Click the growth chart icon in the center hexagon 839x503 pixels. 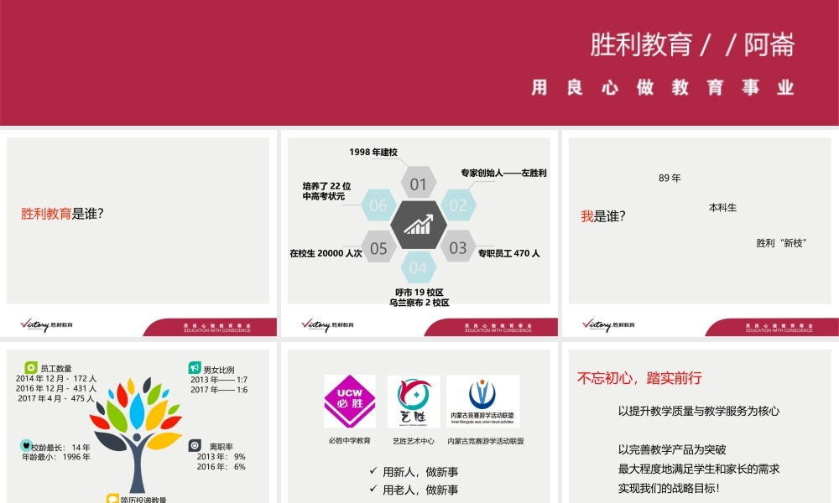tap(418, 226)
